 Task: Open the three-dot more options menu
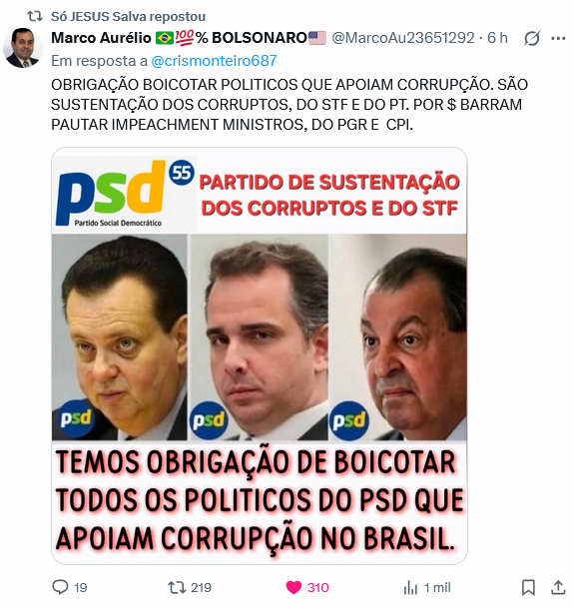pyautogui.click(x=558, y=38)
